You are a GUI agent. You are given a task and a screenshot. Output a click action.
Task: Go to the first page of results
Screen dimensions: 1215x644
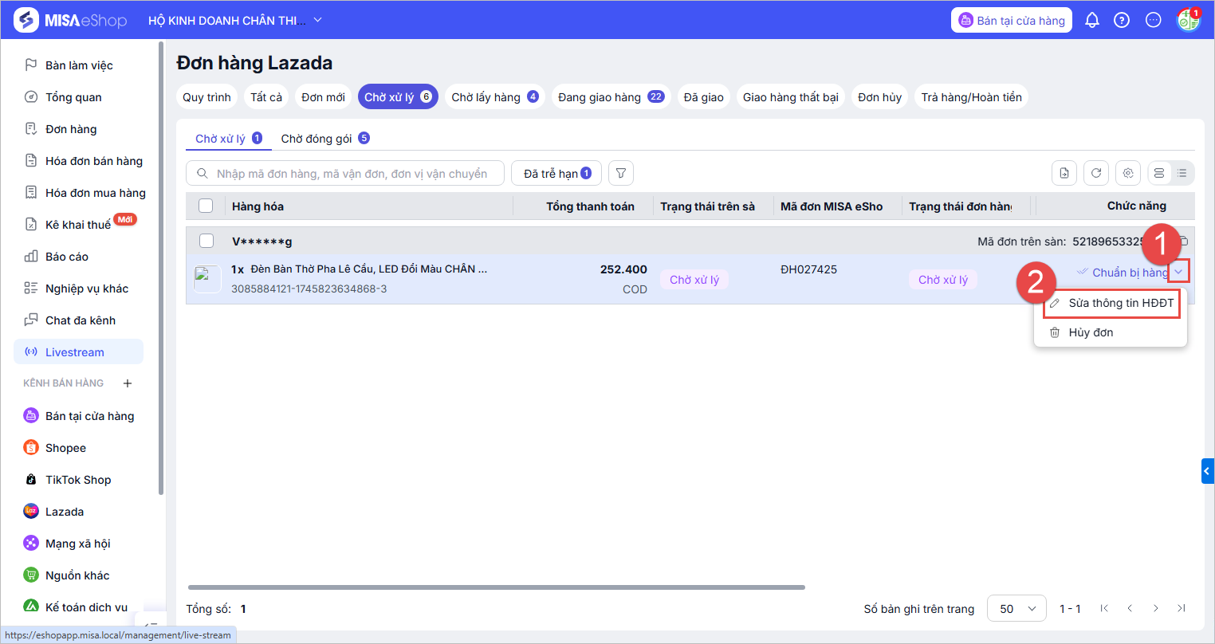[x=1104, y=608]
